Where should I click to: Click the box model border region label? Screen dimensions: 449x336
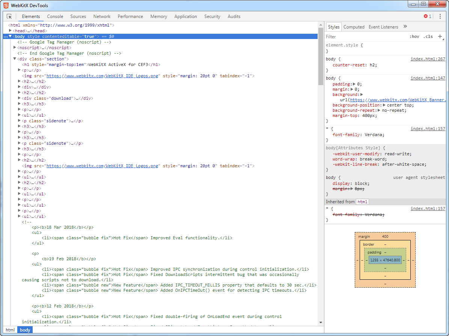coord(369,244)
